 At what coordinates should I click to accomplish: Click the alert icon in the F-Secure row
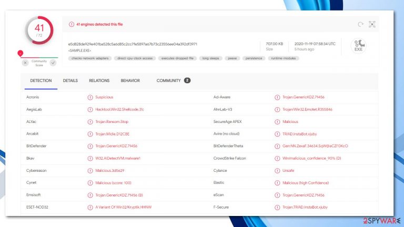(x=277, y=208)
